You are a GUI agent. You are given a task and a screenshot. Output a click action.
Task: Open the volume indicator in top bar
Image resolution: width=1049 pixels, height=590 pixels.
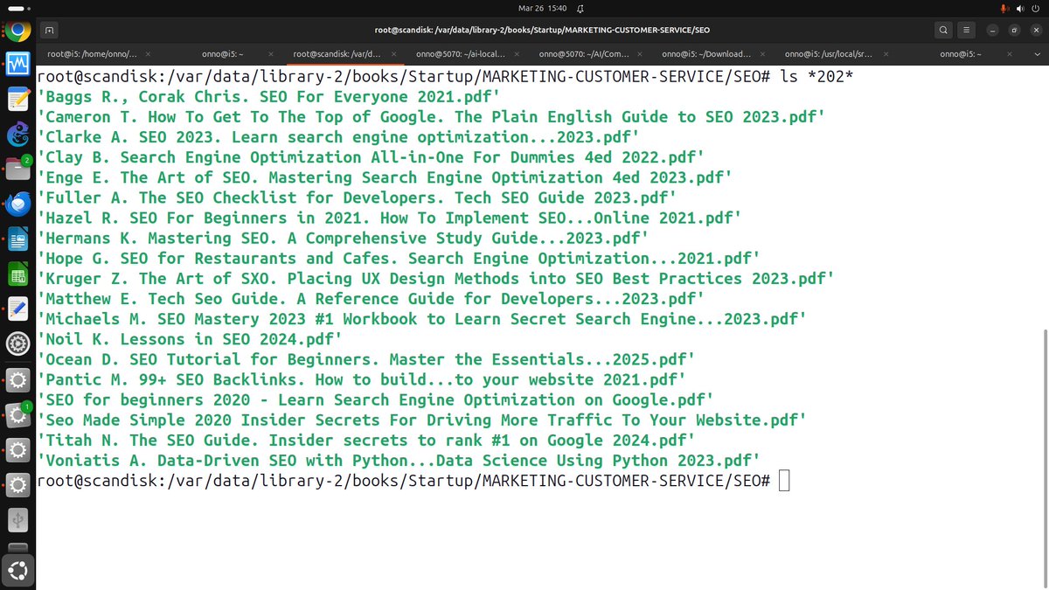[x=1019, y=8]
